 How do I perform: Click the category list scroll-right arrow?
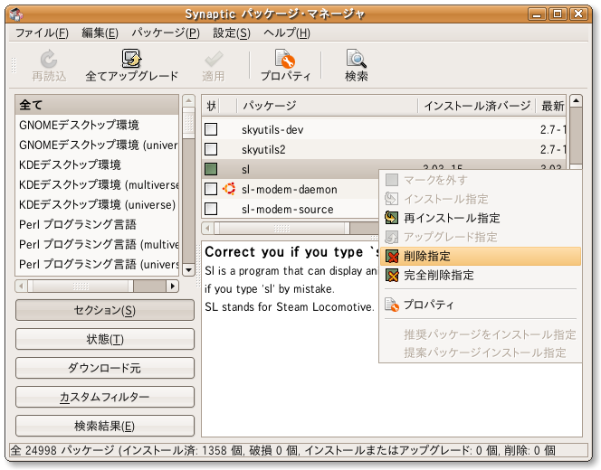pos(173,286)
